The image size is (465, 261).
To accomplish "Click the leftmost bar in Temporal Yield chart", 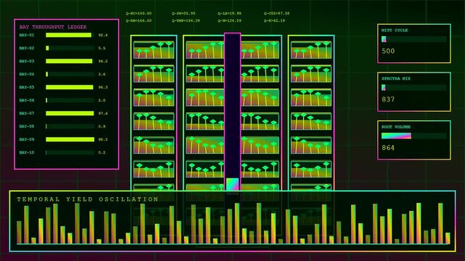I will [x=20, y=232].
